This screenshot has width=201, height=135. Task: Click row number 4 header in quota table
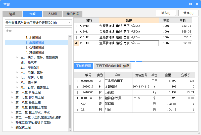[76, 43]
